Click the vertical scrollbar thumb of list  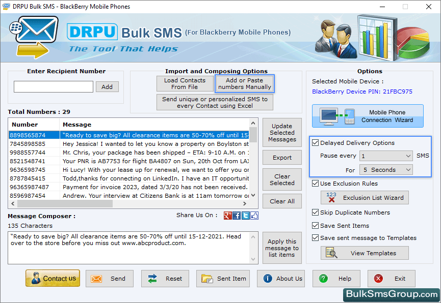[253, 135]
